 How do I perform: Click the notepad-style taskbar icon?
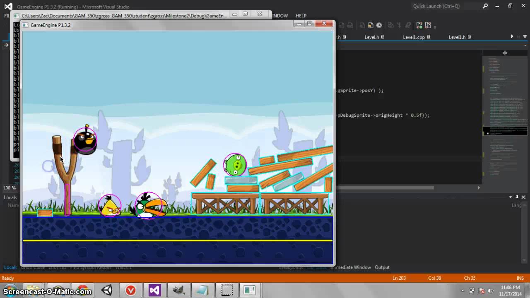(203, 290)
